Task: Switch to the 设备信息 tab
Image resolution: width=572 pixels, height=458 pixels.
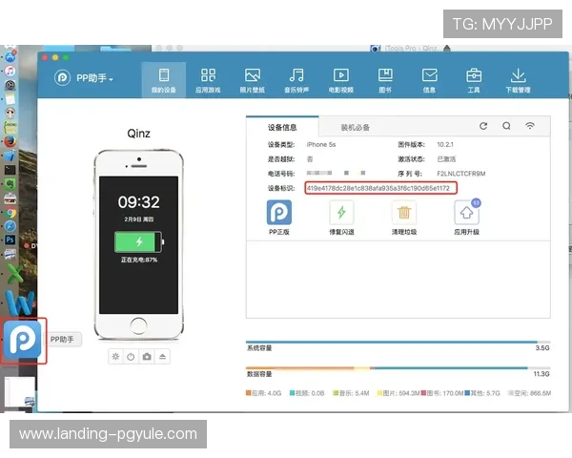Action: click(282, 127)
